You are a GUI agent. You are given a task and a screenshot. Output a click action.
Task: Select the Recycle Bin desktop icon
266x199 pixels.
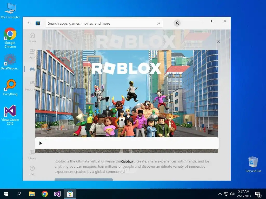click(253, 165)
